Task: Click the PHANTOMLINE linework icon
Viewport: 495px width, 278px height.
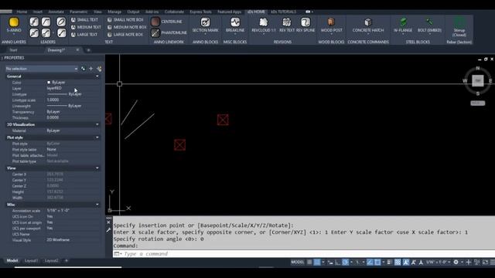Action: pos(155,32)
